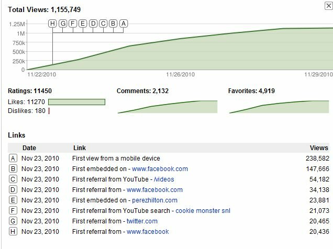The height and width of the screenshot is (249, 333).
Task: Open www.facebook.com embed link in row B
Action: [x=160, y=169]
